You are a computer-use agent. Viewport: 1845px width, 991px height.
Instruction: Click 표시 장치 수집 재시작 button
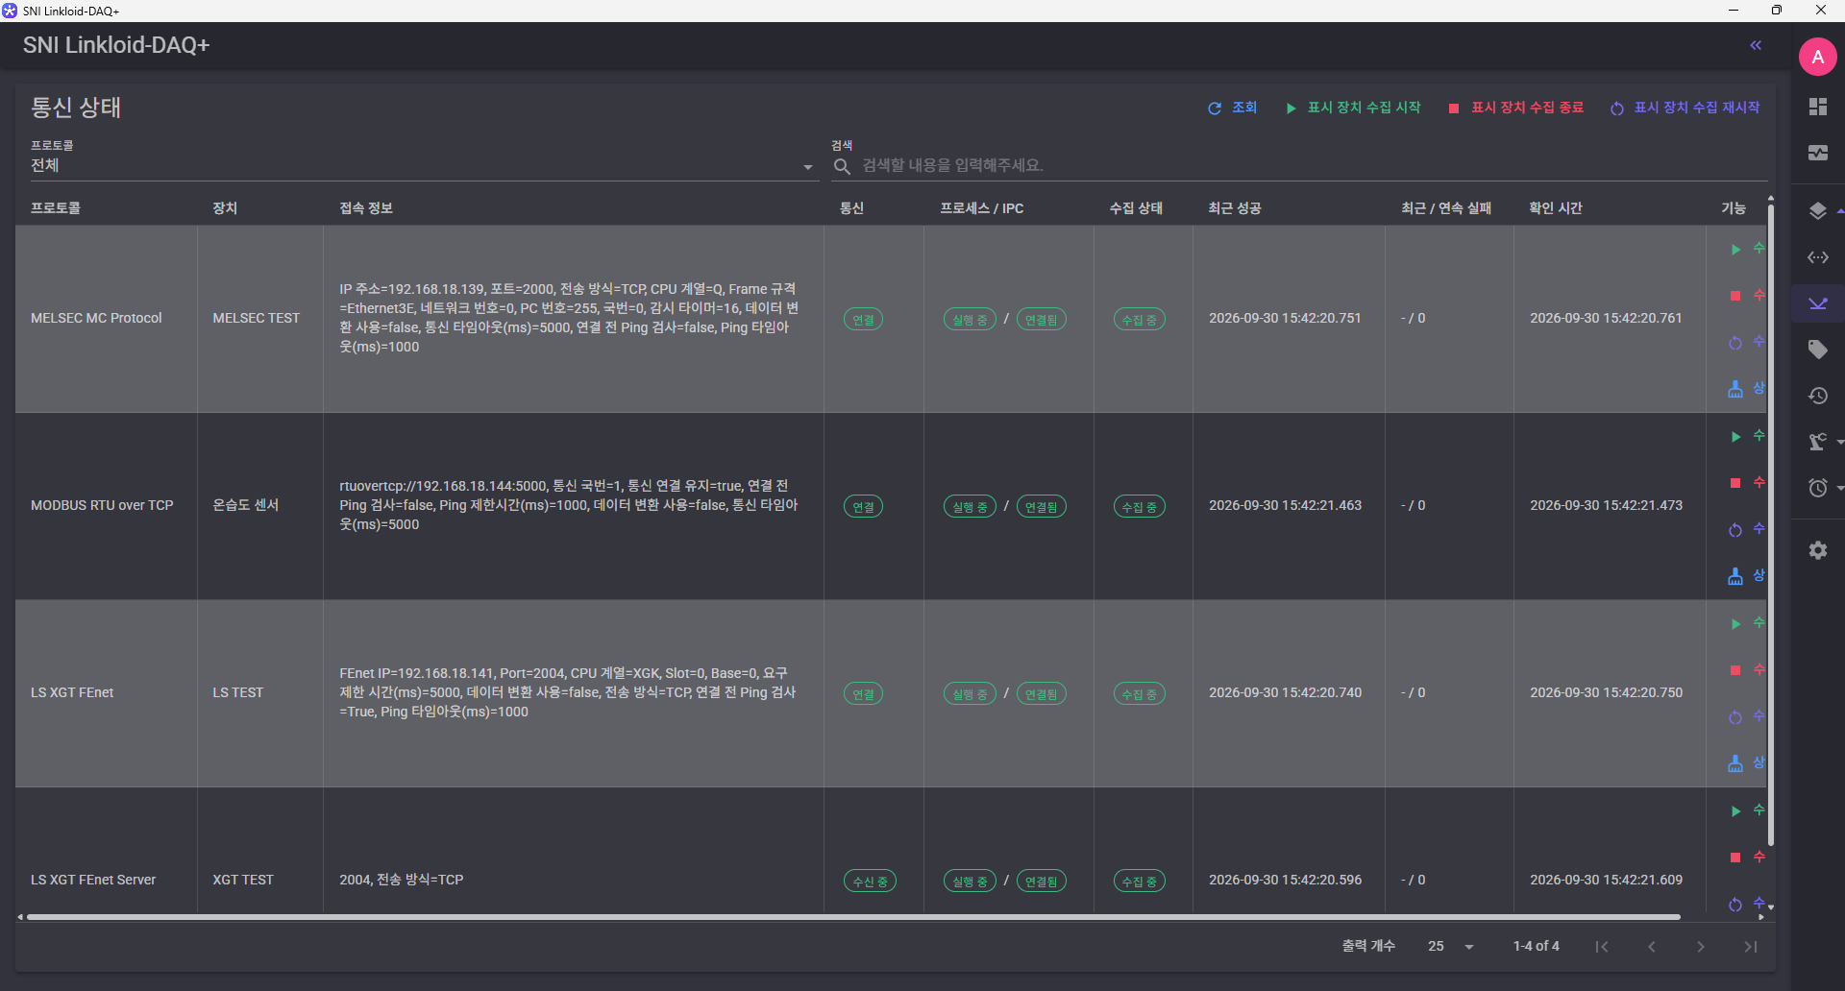coord(1685,108)
